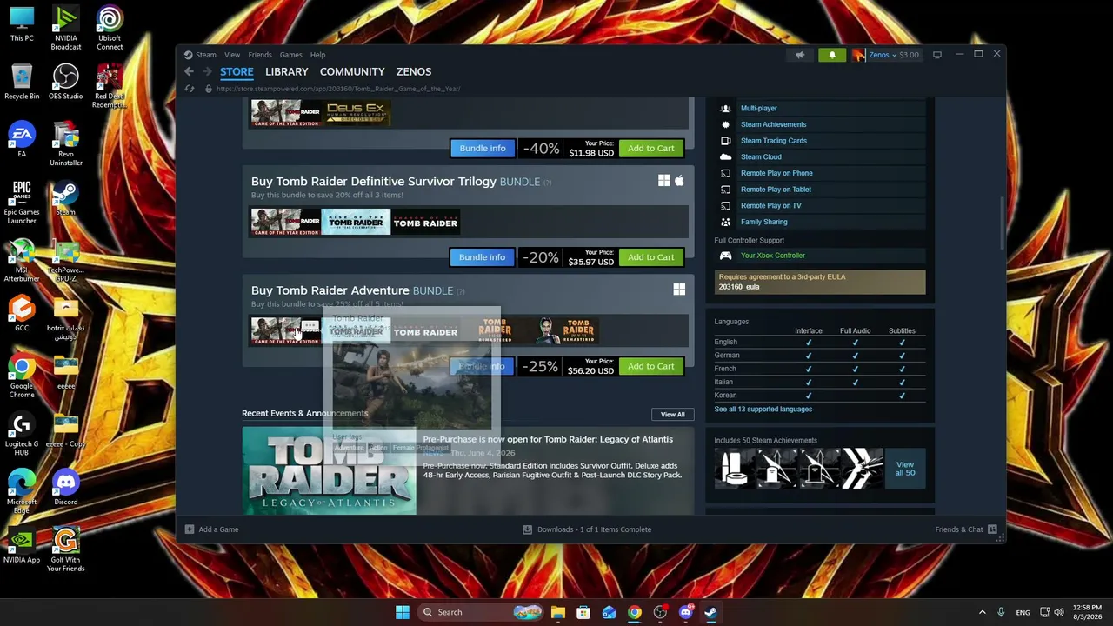The height and width of the screenshot is (626, 1113).
Task: Show hidden system tray icons
Action: (983, 612)
